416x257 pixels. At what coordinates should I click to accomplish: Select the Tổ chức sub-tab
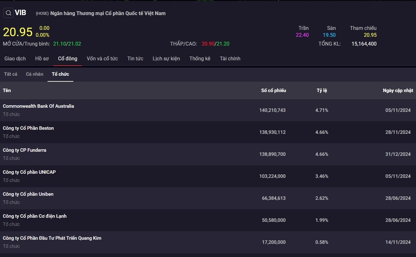pos(60,74)
